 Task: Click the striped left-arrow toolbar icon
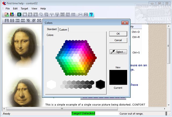click(x=73, y=14)
